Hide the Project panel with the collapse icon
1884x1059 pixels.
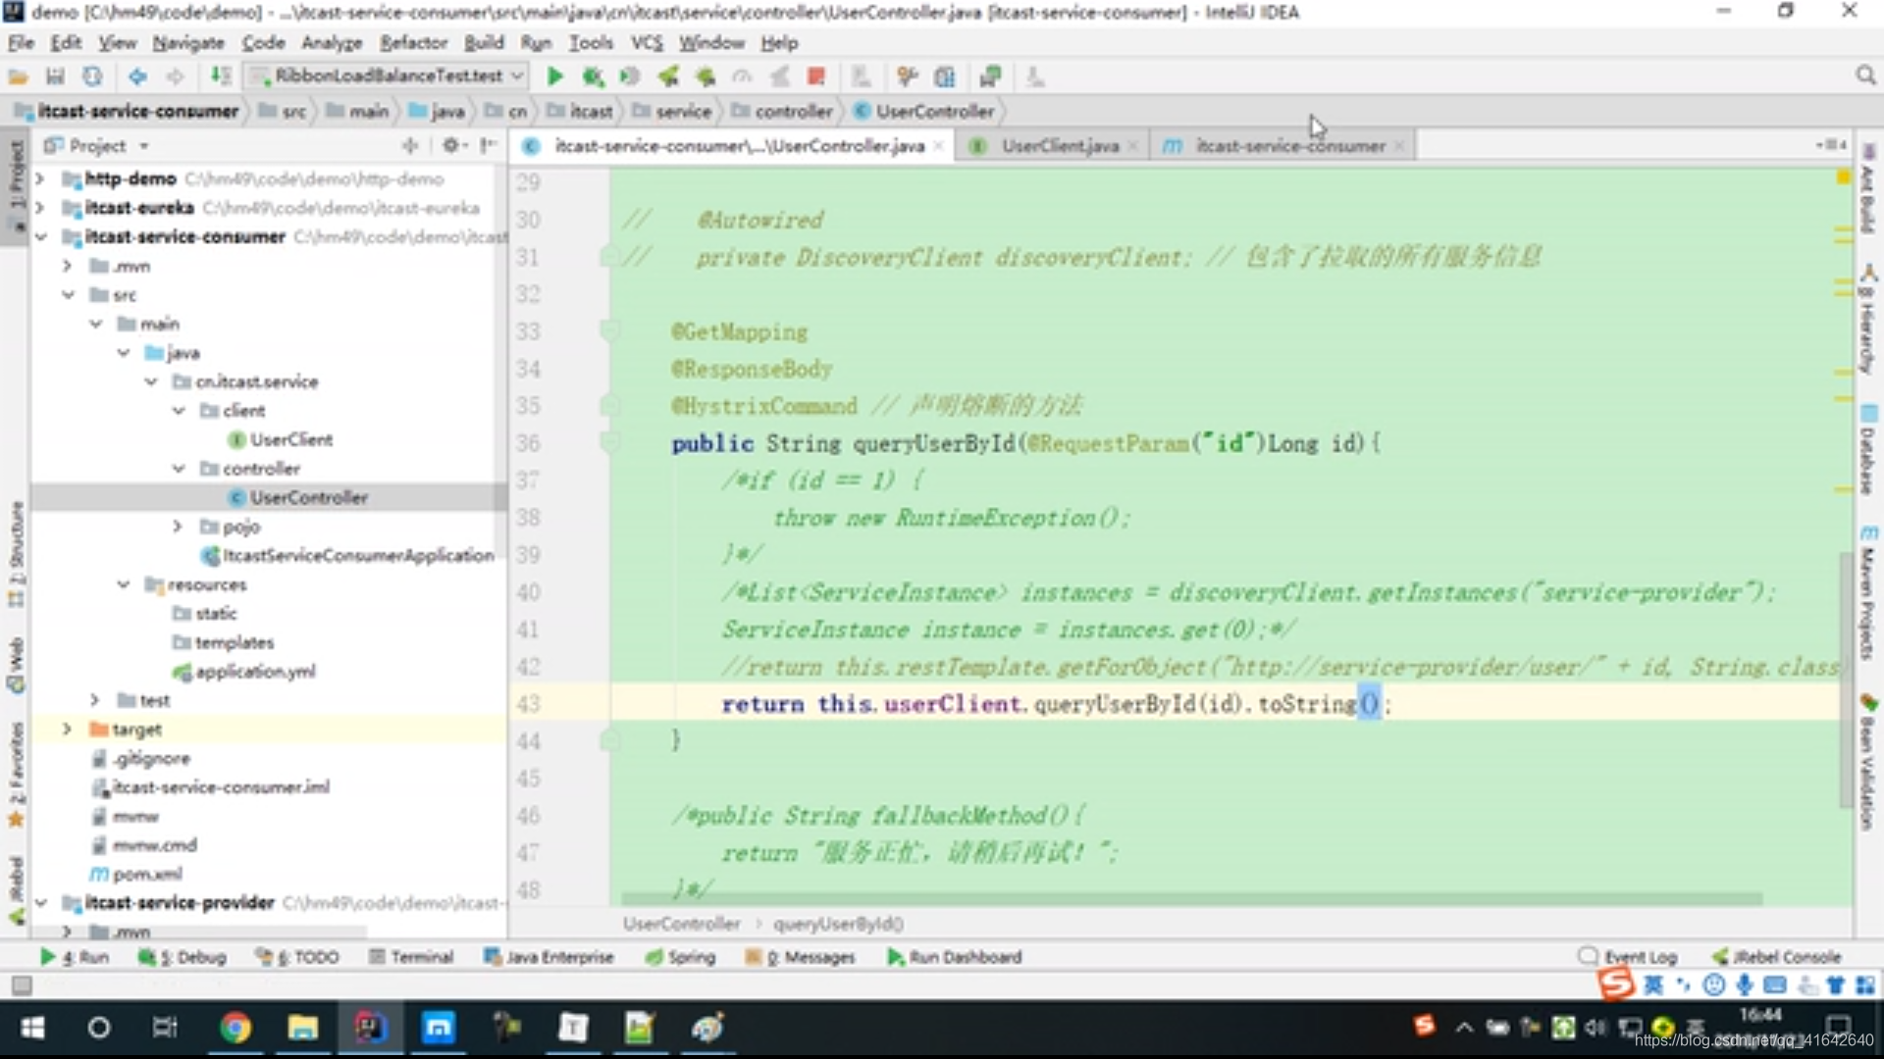488,146
